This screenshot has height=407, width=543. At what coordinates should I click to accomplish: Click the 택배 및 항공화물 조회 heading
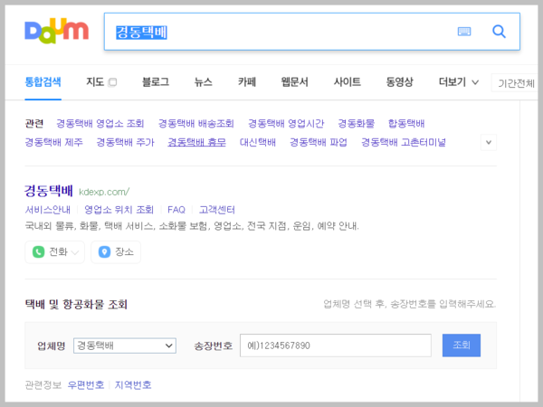[x=76, y=305]
